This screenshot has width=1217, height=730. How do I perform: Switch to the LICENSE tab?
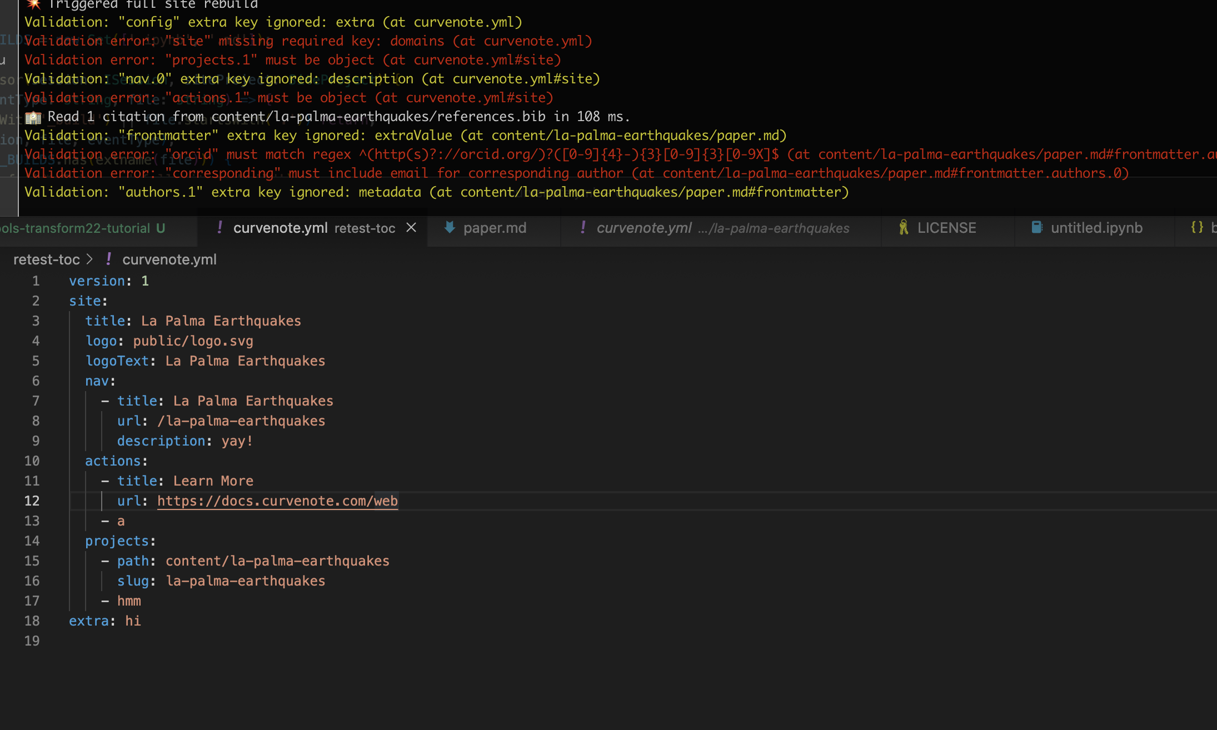(947, 228)
